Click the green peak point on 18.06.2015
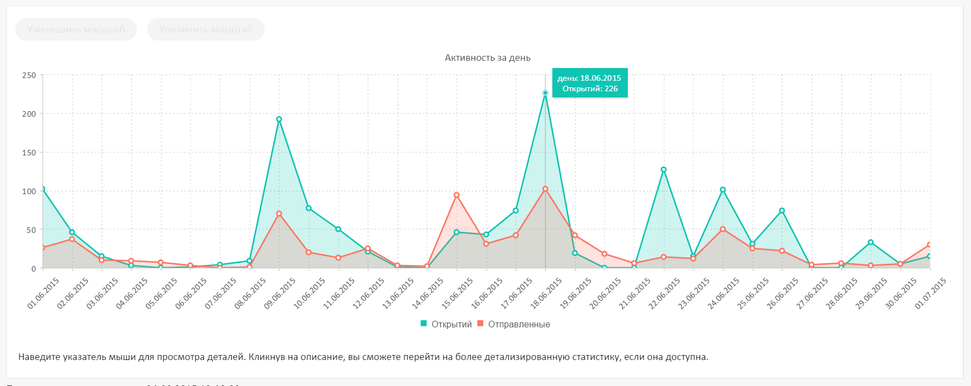This screenshot has height=386, width=971. 545,93
